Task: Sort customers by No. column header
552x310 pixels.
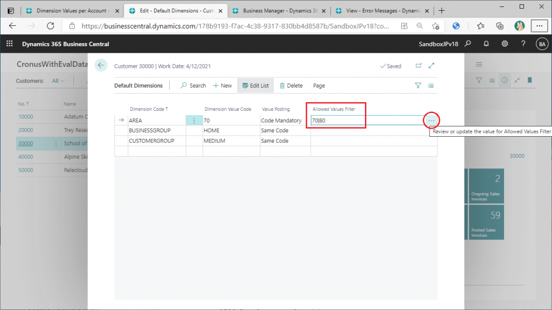Action: pos(23,104)
